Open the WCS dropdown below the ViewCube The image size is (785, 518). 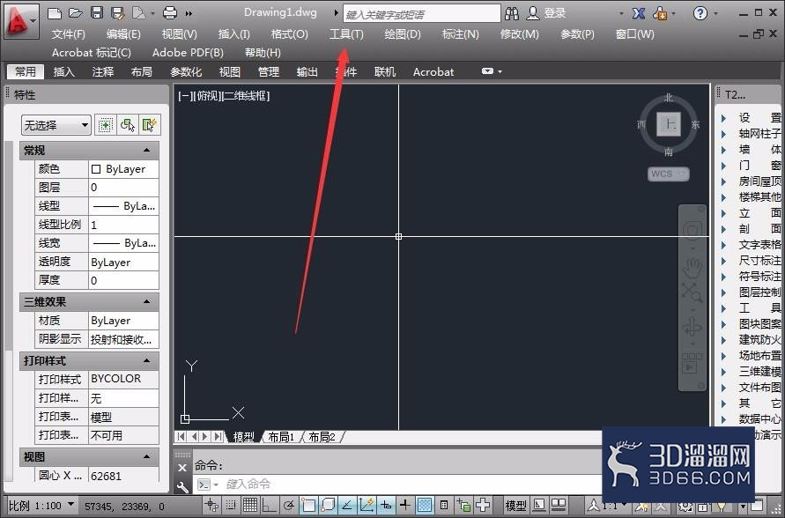coord(669,174)
